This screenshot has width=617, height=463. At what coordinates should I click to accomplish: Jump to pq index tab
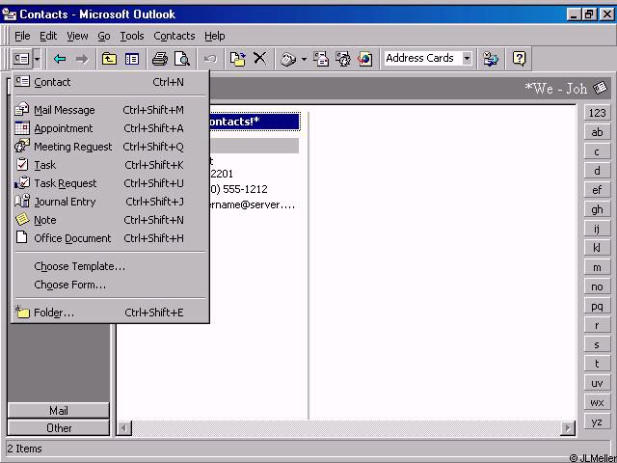click(597, 306)
